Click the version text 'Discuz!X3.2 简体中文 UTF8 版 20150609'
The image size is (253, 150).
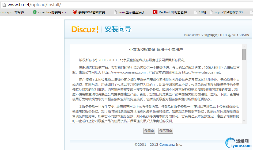pos(216,35)
